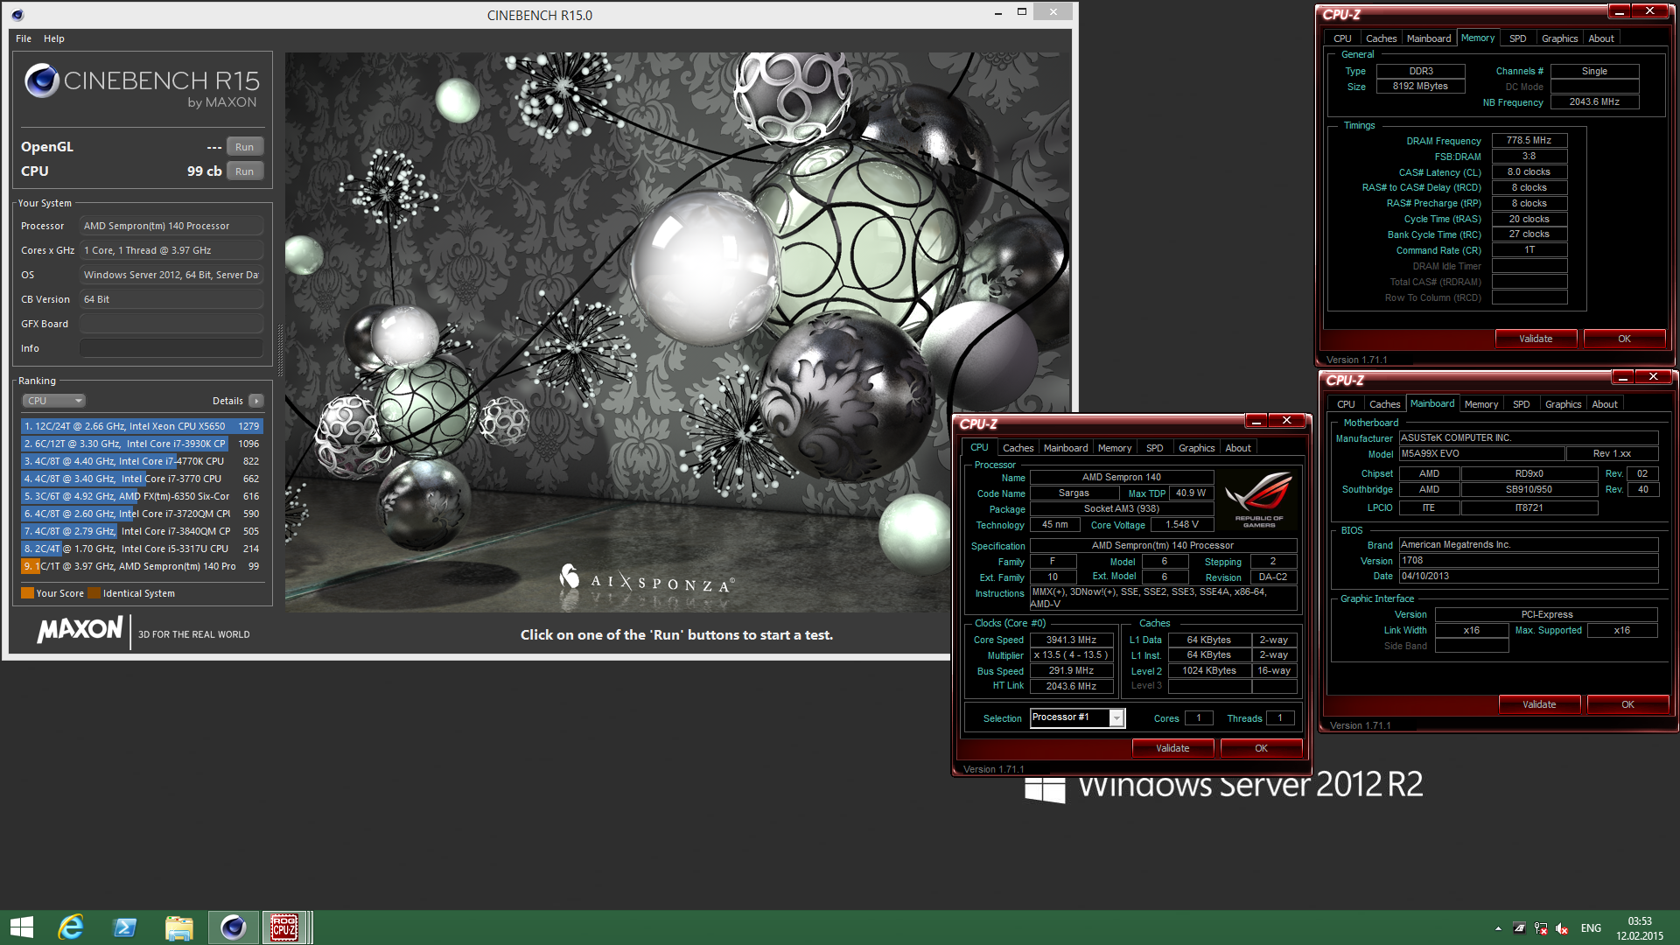The width and height of the screenshot is (1680, 945).
Task: Click OK in Mainboard CPU-Z window
Action: click(x=1627, y=704)
